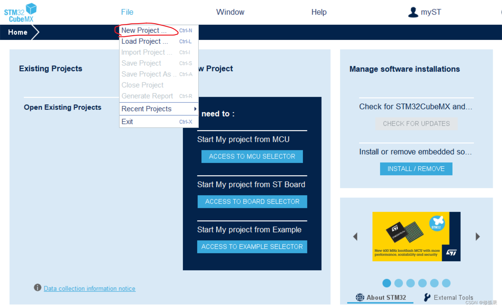Click 'Start My project from MCU' text

coord(243,139)
